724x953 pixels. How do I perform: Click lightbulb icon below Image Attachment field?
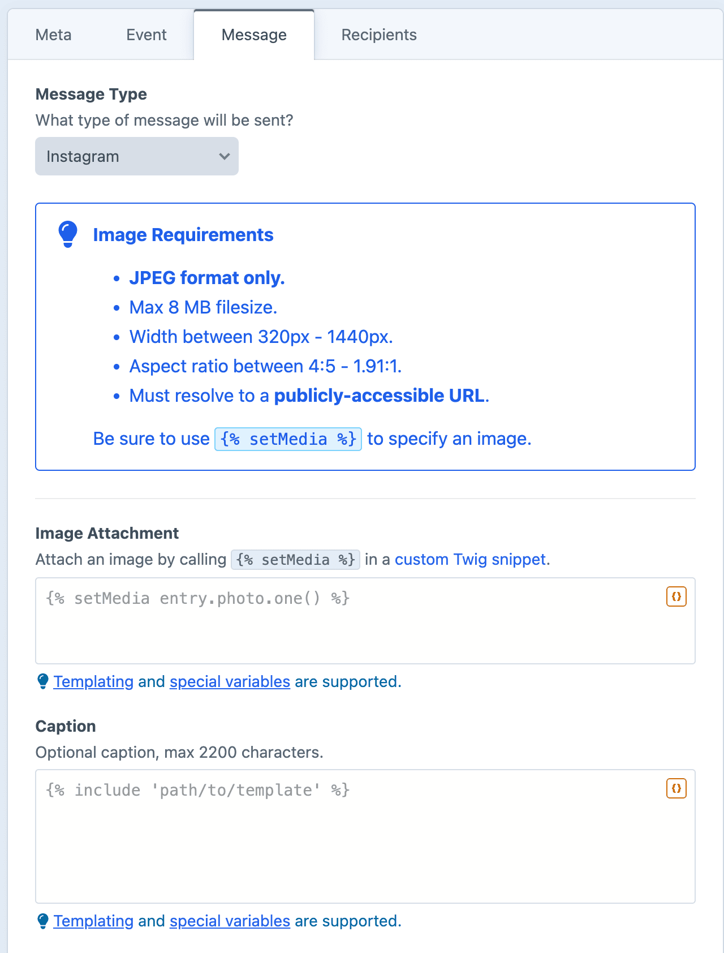(43, 681)
